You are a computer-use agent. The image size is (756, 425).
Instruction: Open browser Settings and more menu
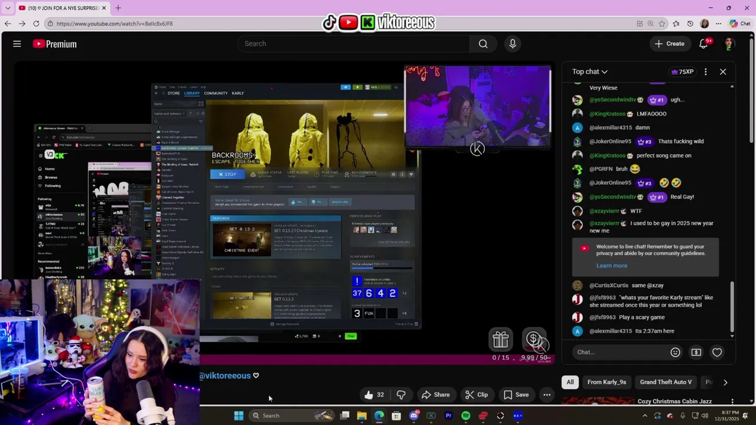tap(718, 24)
